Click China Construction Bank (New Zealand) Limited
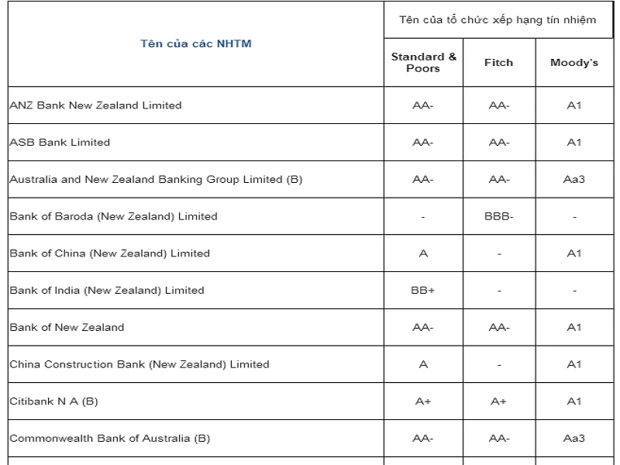This screenshot has width=620, height=465. click(x=139, y=364)
